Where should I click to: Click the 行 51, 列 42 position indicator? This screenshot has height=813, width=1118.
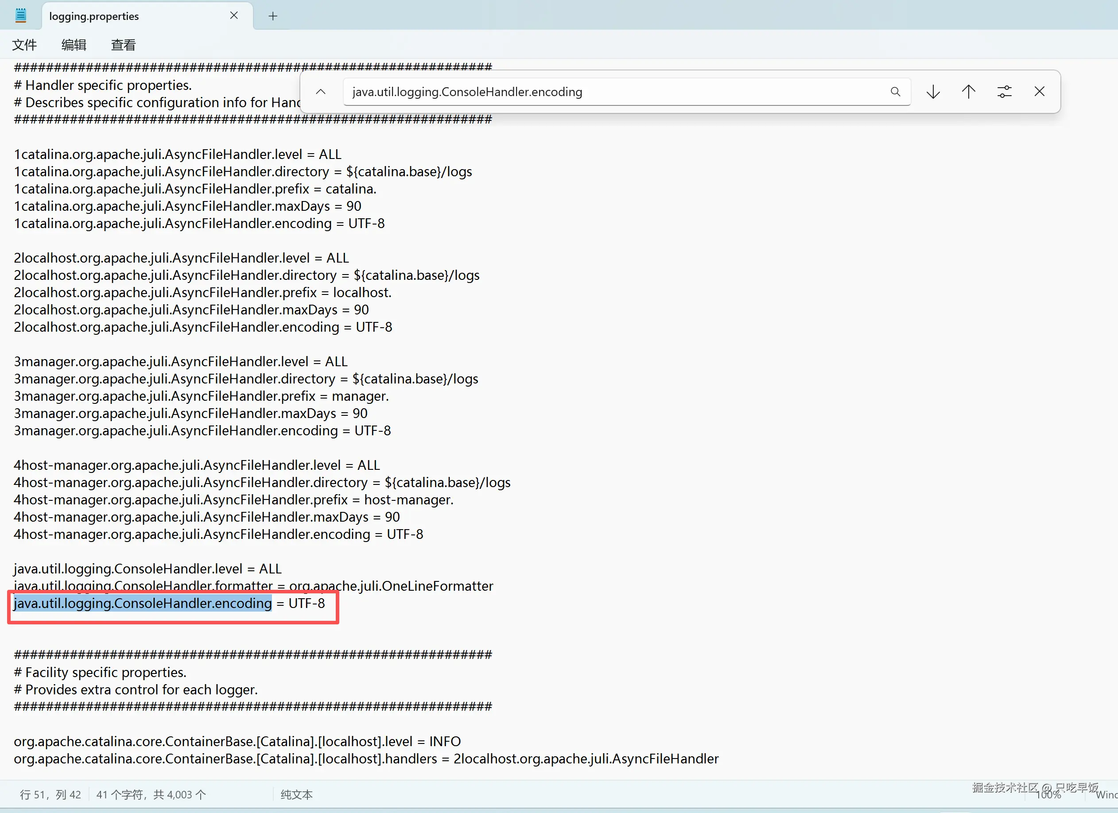[x=50, y=795]
